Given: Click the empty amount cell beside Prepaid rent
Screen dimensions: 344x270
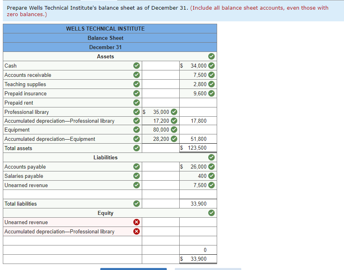Looking at the screenshot, I should click(197, 103).
